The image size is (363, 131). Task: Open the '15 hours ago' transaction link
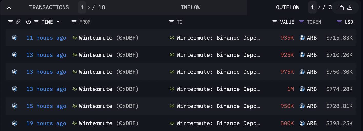click(x=46, y=106)
